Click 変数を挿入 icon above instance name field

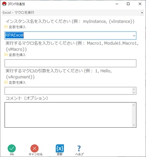pos(6,27)
